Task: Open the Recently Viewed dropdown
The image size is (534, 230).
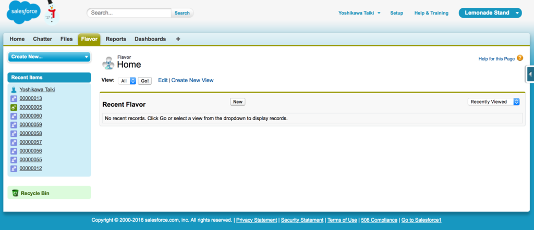Action: pos(493,102)
